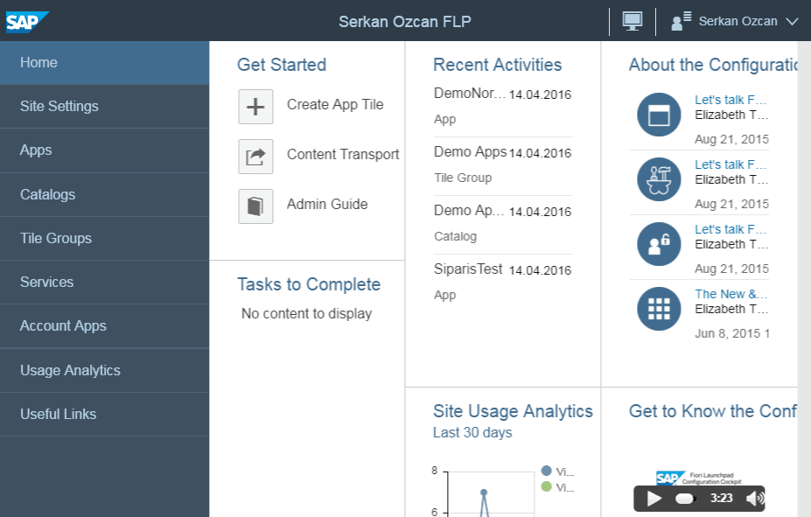Open Services from side navigation

(x=104, y=283)
